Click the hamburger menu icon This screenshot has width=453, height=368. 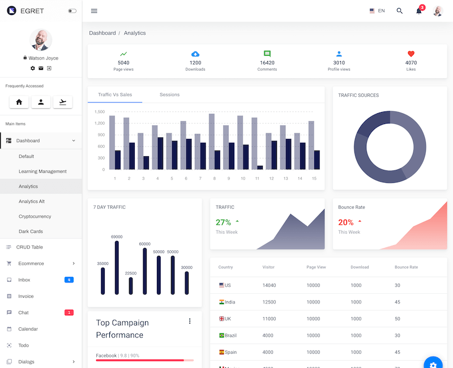pos(94,11)
